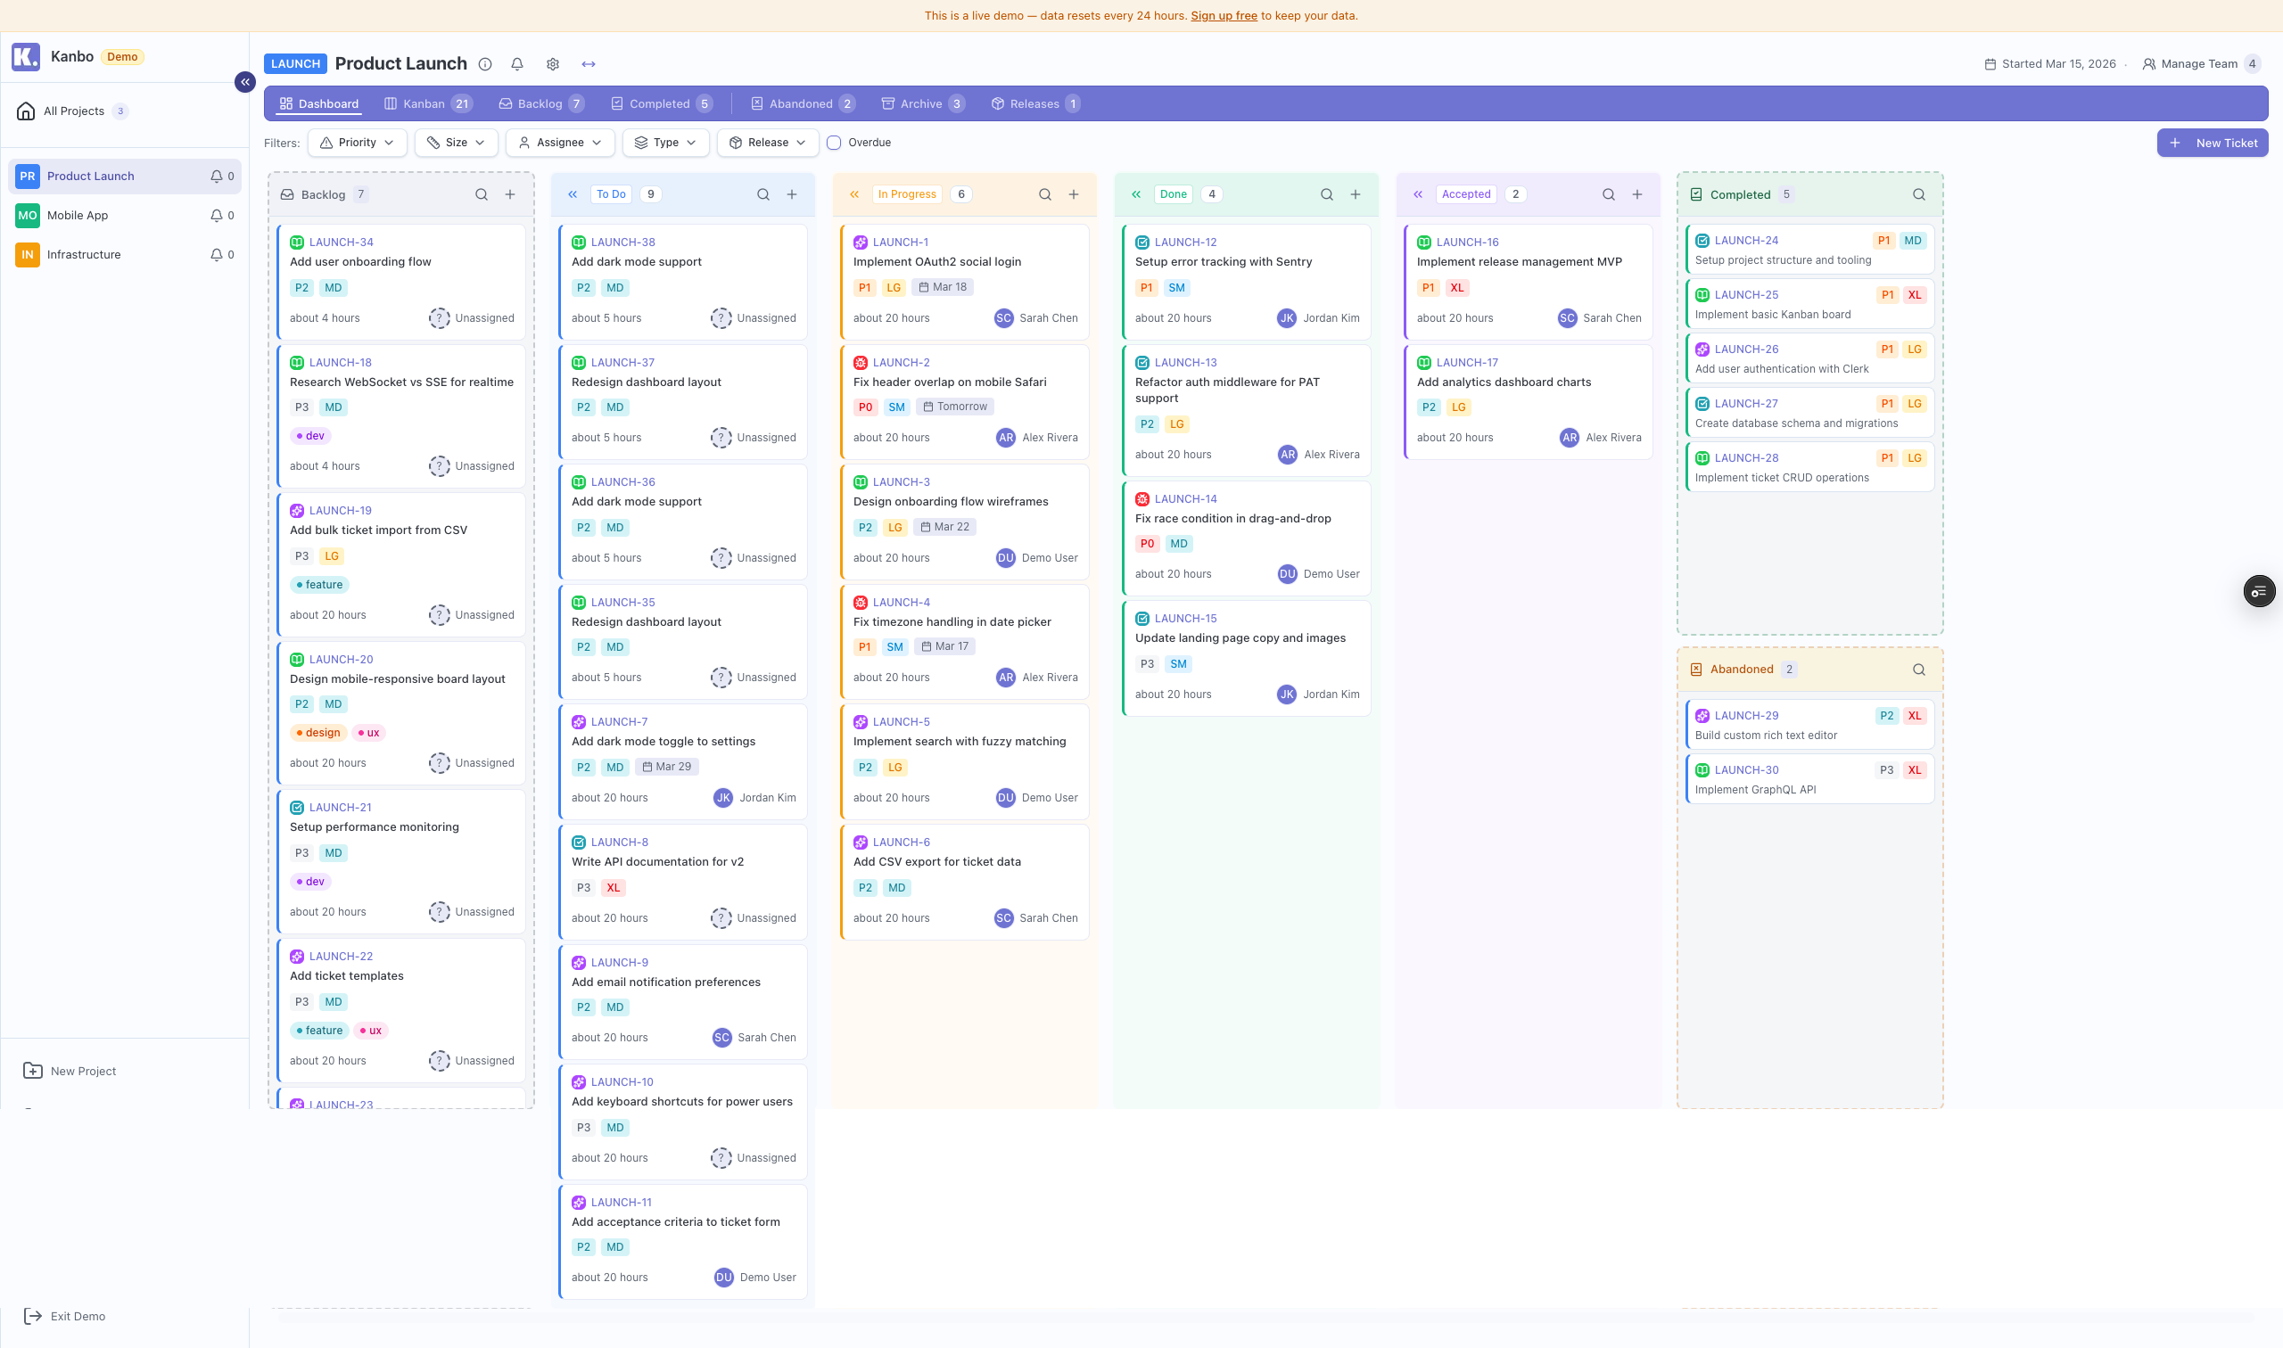The width and height of the screenshot is (2283, 1348).
Task: Open search in the Backlog column
Action: pos(481,193)
